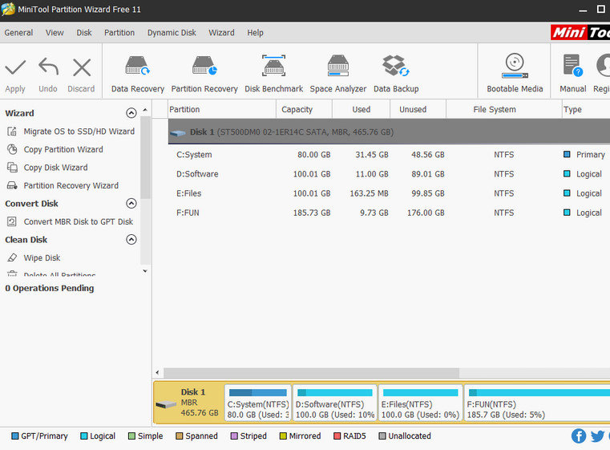The image size is (610, 450).
Task: Click the Disk 1 icon in disk map
Action: tap(166, 405)
